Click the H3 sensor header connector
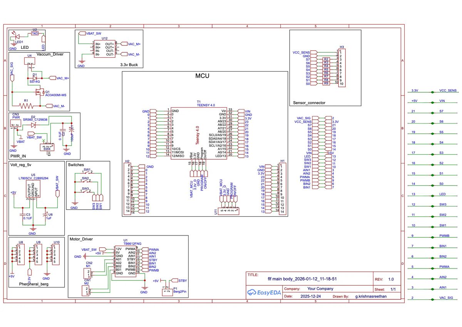462x327 pixels. pos(341,68)
